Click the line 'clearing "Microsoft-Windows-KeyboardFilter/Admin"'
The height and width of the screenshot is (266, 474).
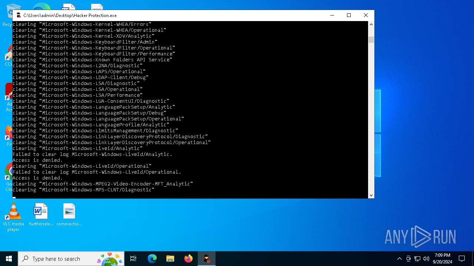[85, 42]
